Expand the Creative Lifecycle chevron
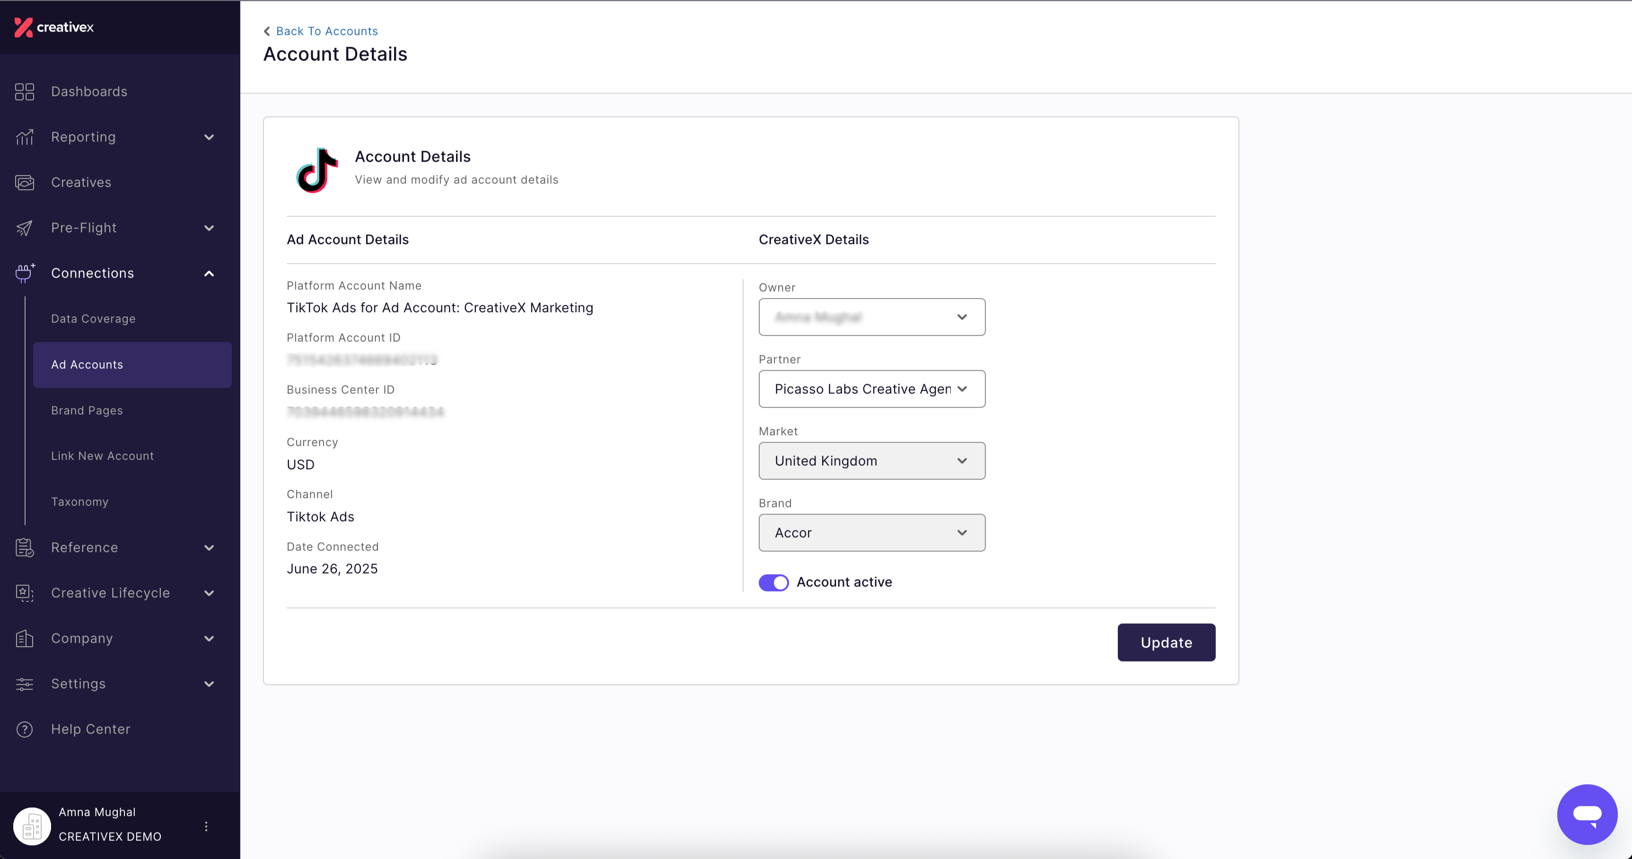Screen dimensions: 1632x859 point(209,593)
